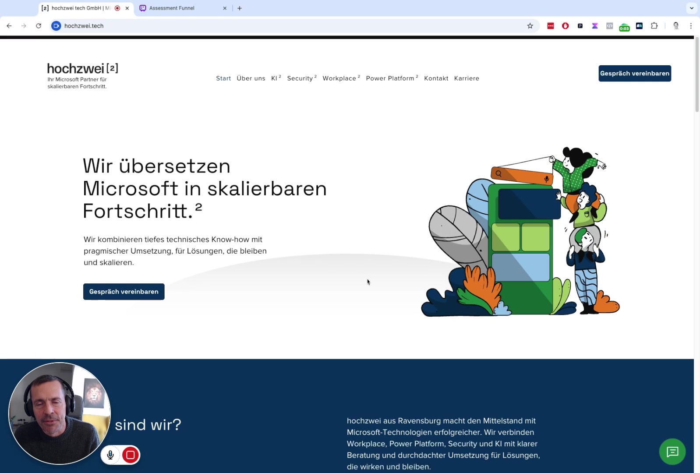Screen dimensions: 700x473
Task: Click the 'Wir kombinieren tiefes technisches' paragraph
Action: pyautogui.click(x=175, y=251)
